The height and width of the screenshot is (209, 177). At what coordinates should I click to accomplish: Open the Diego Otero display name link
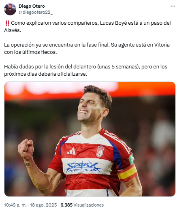32,6
